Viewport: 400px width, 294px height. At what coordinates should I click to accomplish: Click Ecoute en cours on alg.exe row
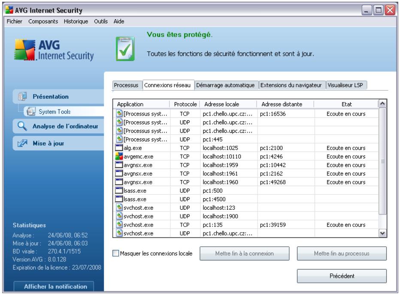click(x=346, y=148)
